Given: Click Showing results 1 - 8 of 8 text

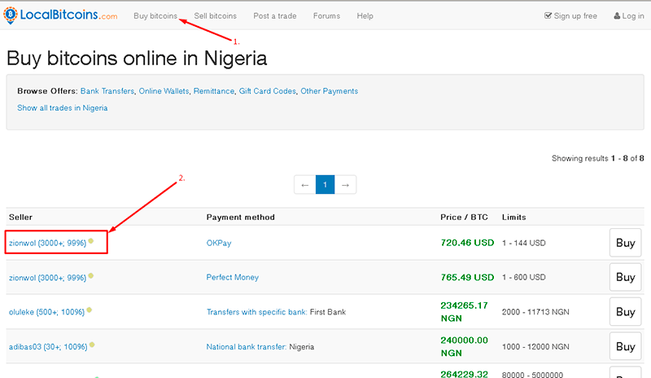Looking at the screenshot, I should (598, 158).
